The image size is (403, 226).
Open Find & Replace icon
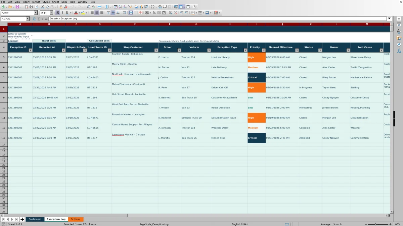(88, 7)
